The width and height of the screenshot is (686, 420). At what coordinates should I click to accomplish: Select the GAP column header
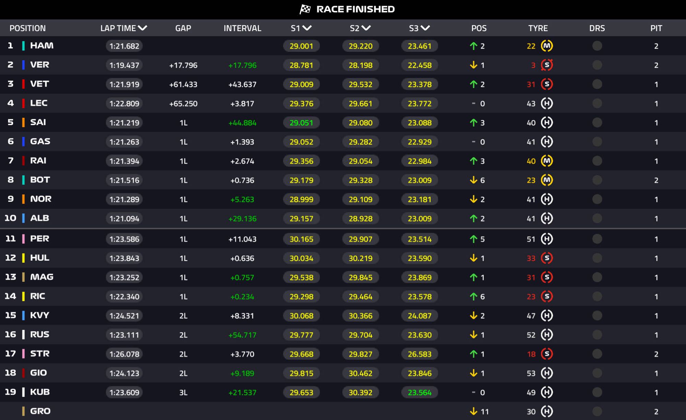183,28
